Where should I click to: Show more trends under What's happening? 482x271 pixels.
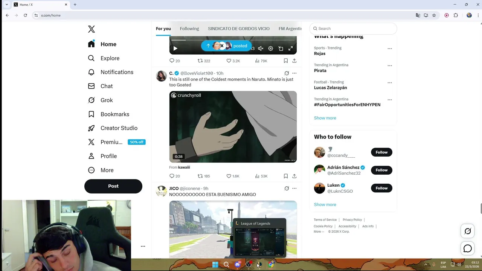(325, 118)
